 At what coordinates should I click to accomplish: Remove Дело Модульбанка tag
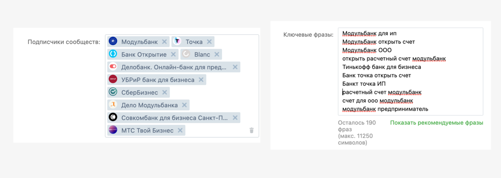[184, 105]
